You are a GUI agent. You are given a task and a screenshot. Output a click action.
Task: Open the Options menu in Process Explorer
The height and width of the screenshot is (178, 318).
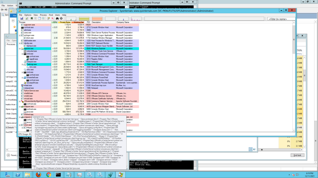point(28,15)
